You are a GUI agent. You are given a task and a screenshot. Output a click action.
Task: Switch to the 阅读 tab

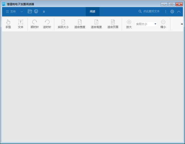tap(92, 11)
